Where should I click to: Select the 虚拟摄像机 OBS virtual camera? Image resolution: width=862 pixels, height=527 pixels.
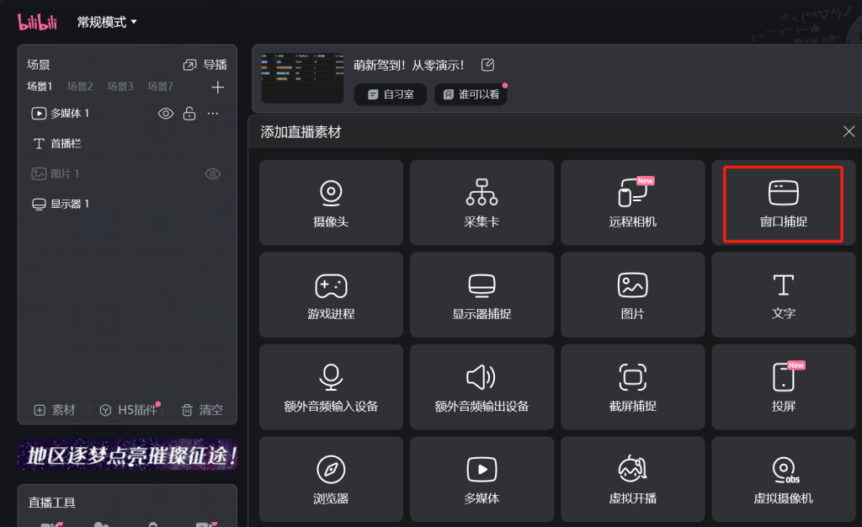[784, 478]
